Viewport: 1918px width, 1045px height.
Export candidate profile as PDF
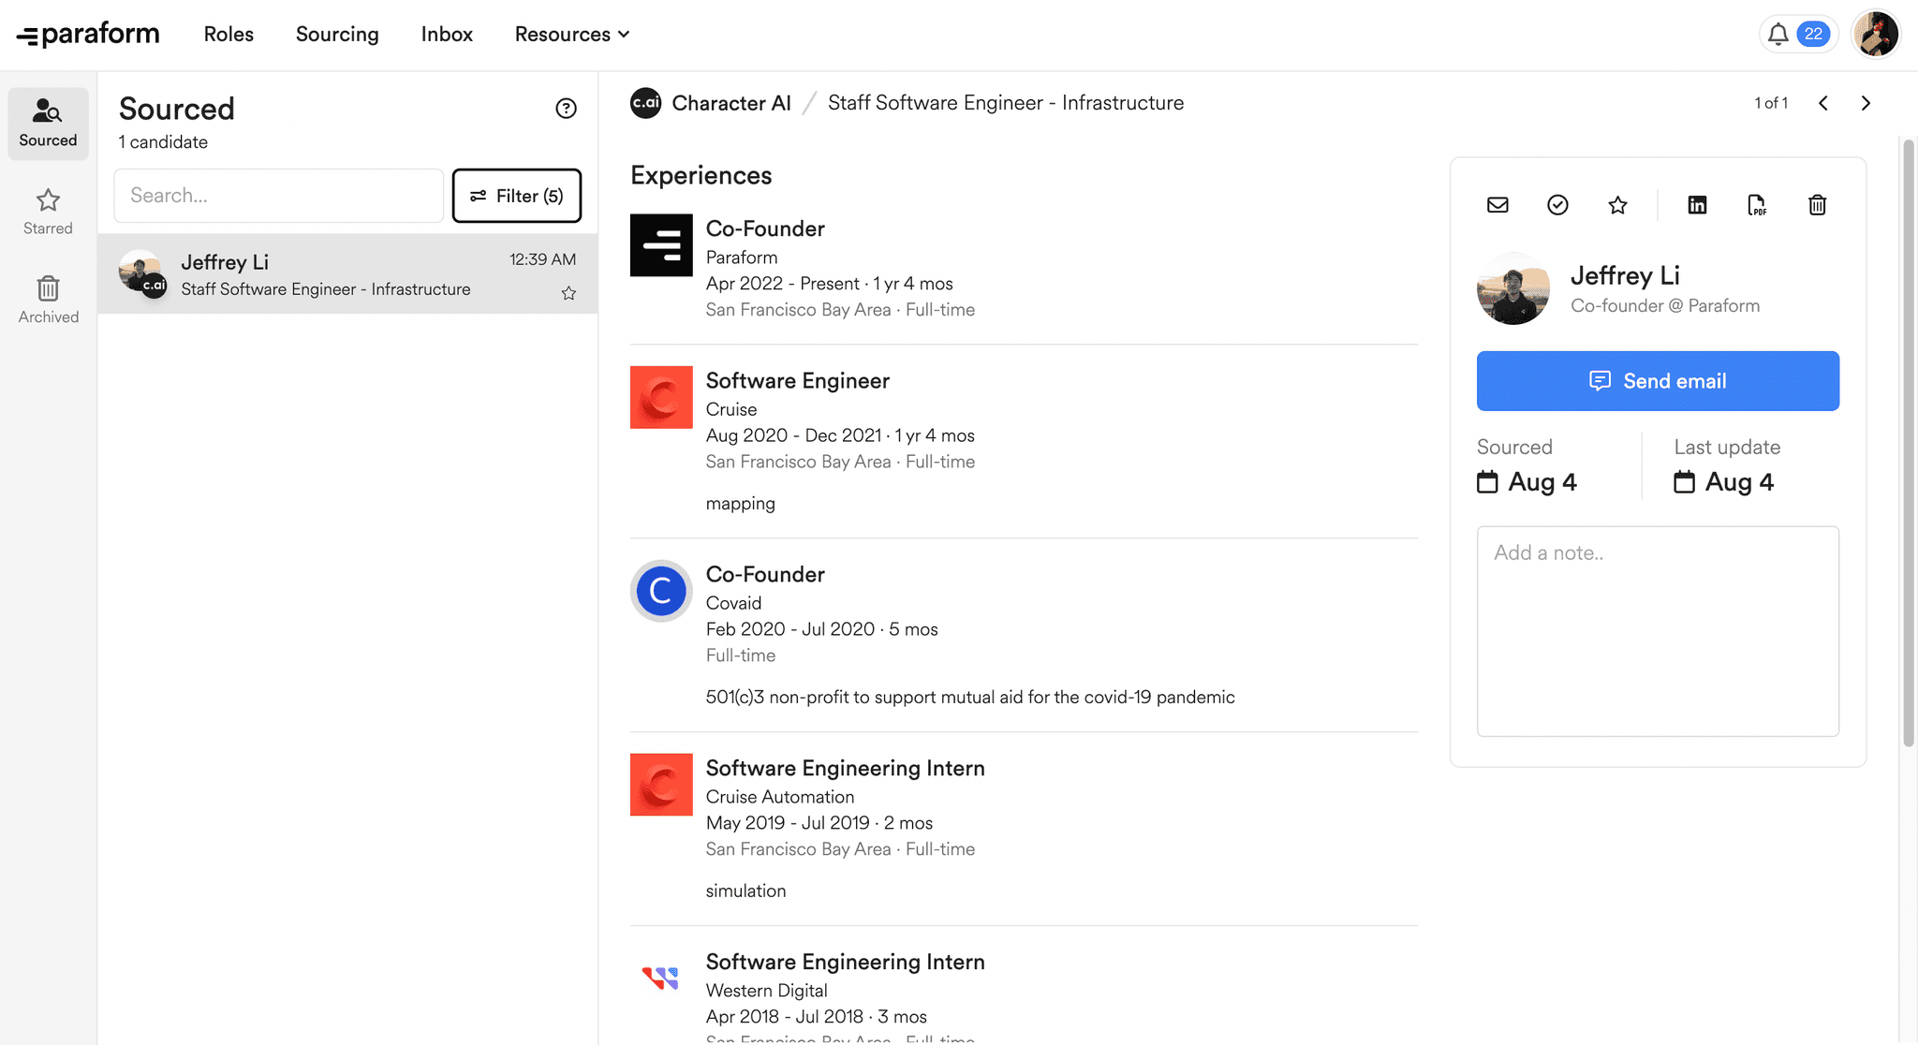tap(1757, 205)
